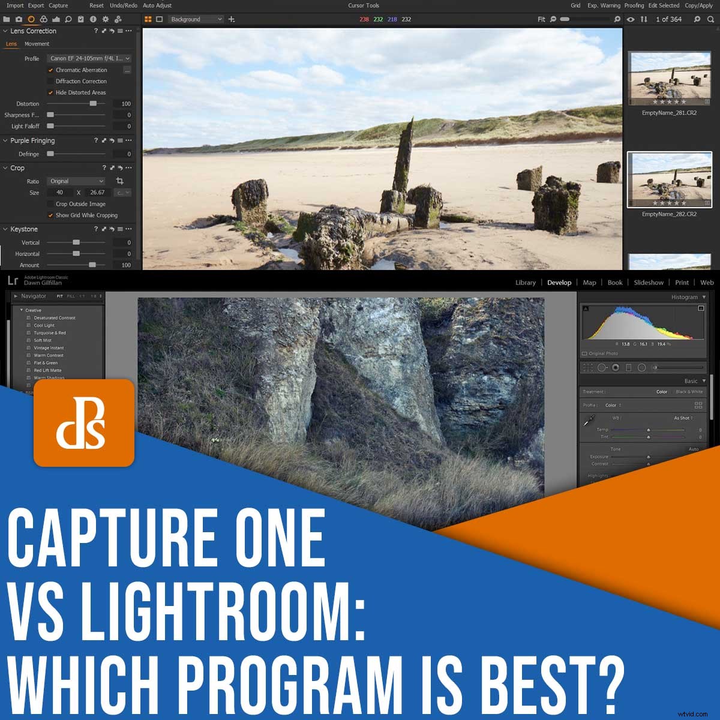Viewport: 720px width, 720px height.
Task: Select the camera tool tab in Capture One
Action: (x=19, y=19)
